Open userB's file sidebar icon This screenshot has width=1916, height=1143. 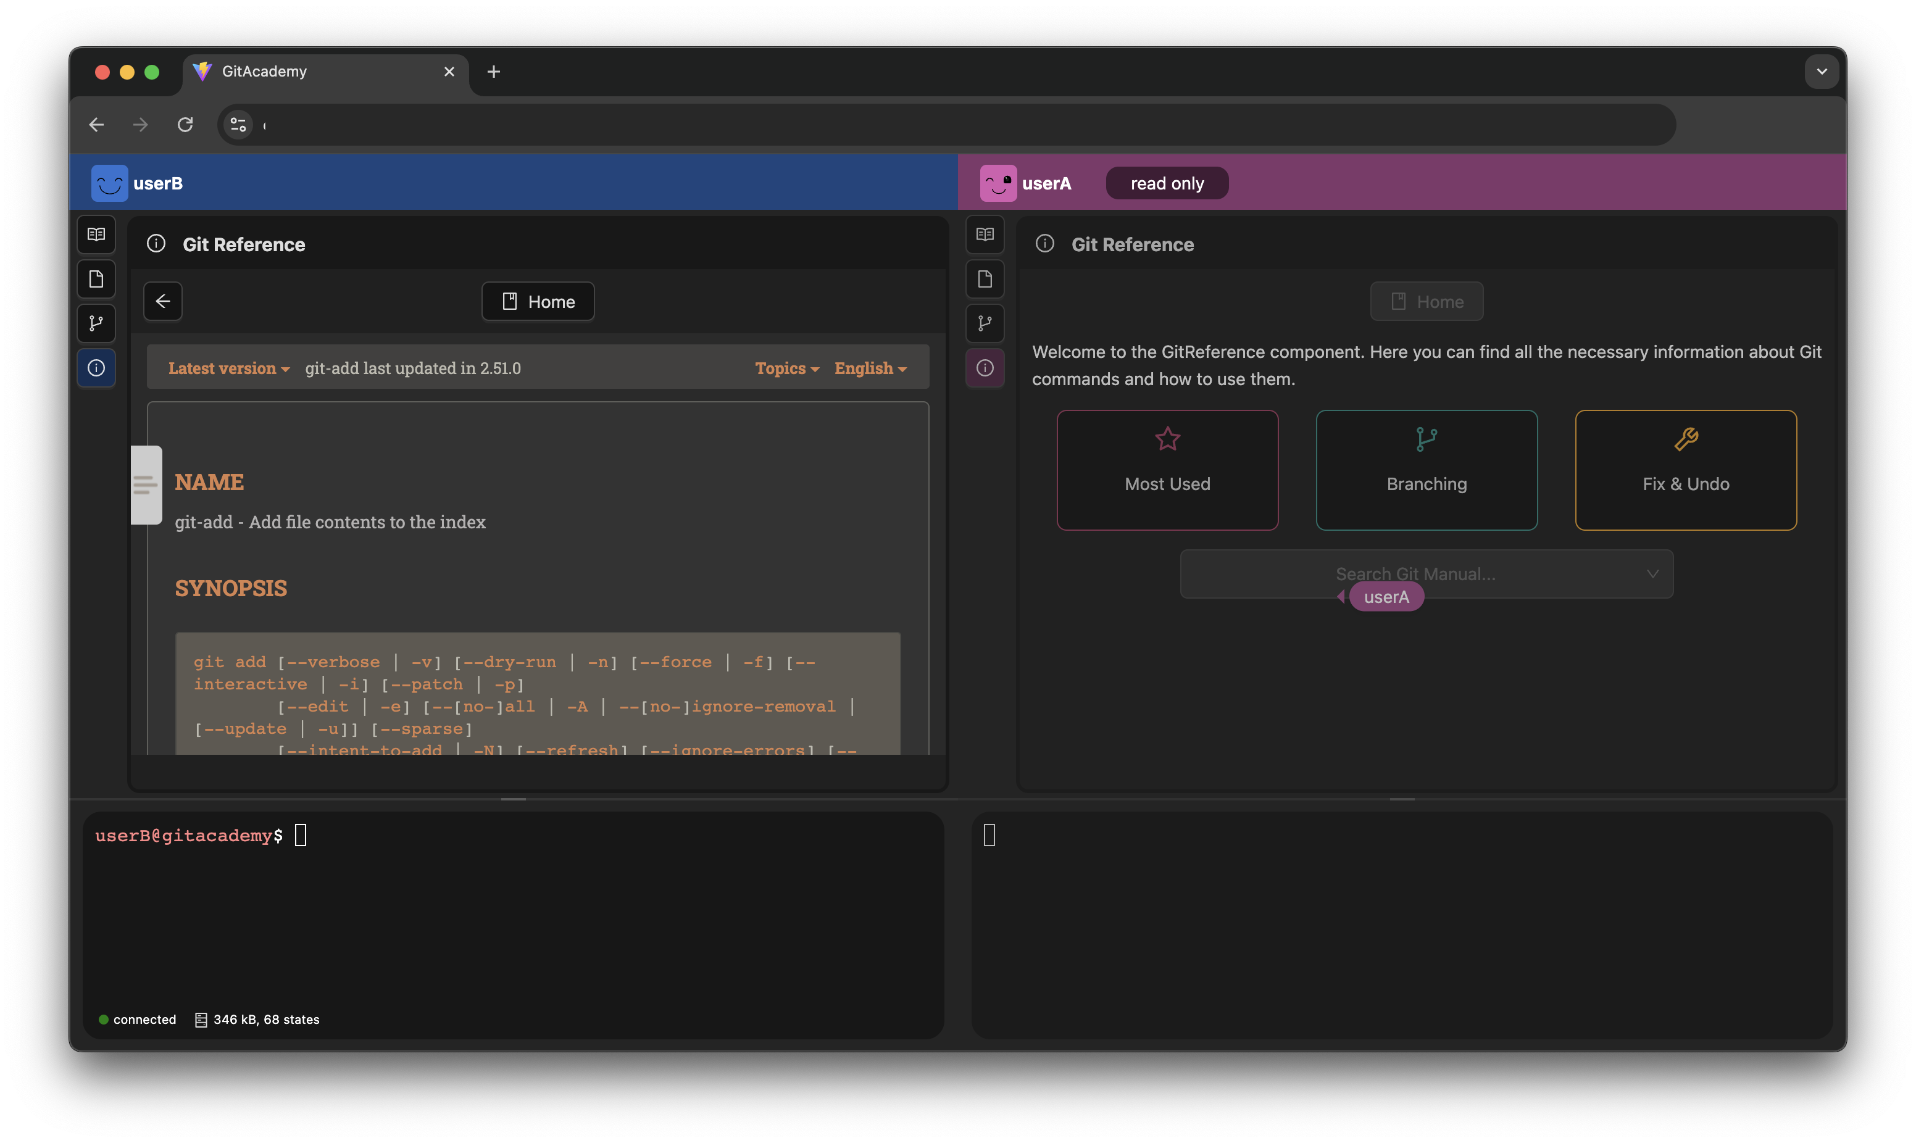tap(96, 279)
